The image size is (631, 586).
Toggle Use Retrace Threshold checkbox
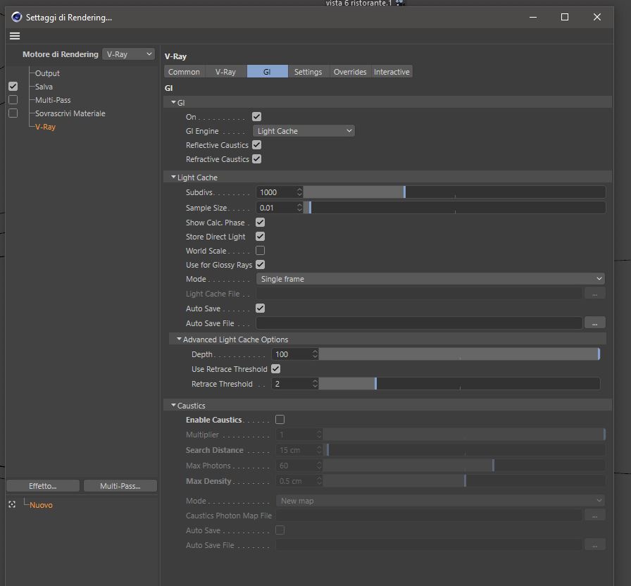coord(275,368)
